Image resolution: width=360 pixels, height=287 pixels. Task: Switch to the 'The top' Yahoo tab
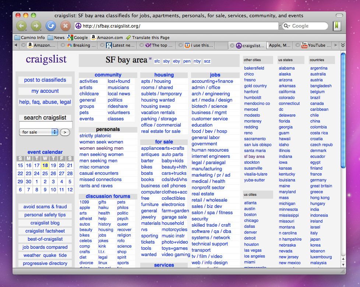[x=160, y=45]
